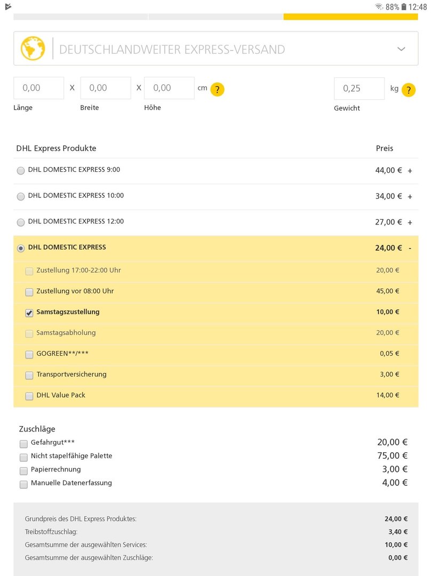Click the 75,00 € palette surcharge price
This screenshot has width=432, height=576.
point(393,456)
